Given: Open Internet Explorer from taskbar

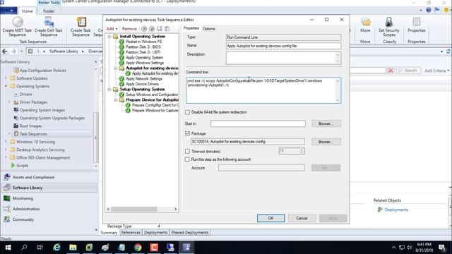Looking at the screenshot, I should coord(56,248).
